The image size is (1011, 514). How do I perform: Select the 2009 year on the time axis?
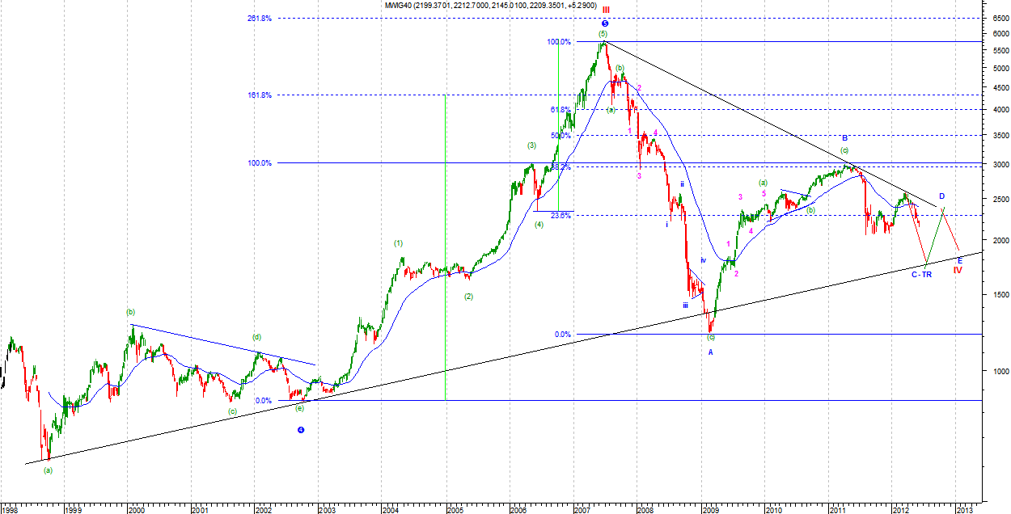710,509
